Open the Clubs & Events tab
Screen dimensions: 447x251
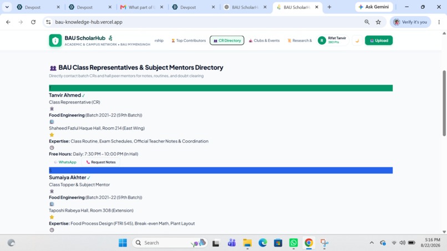click(x=265, y=40)
